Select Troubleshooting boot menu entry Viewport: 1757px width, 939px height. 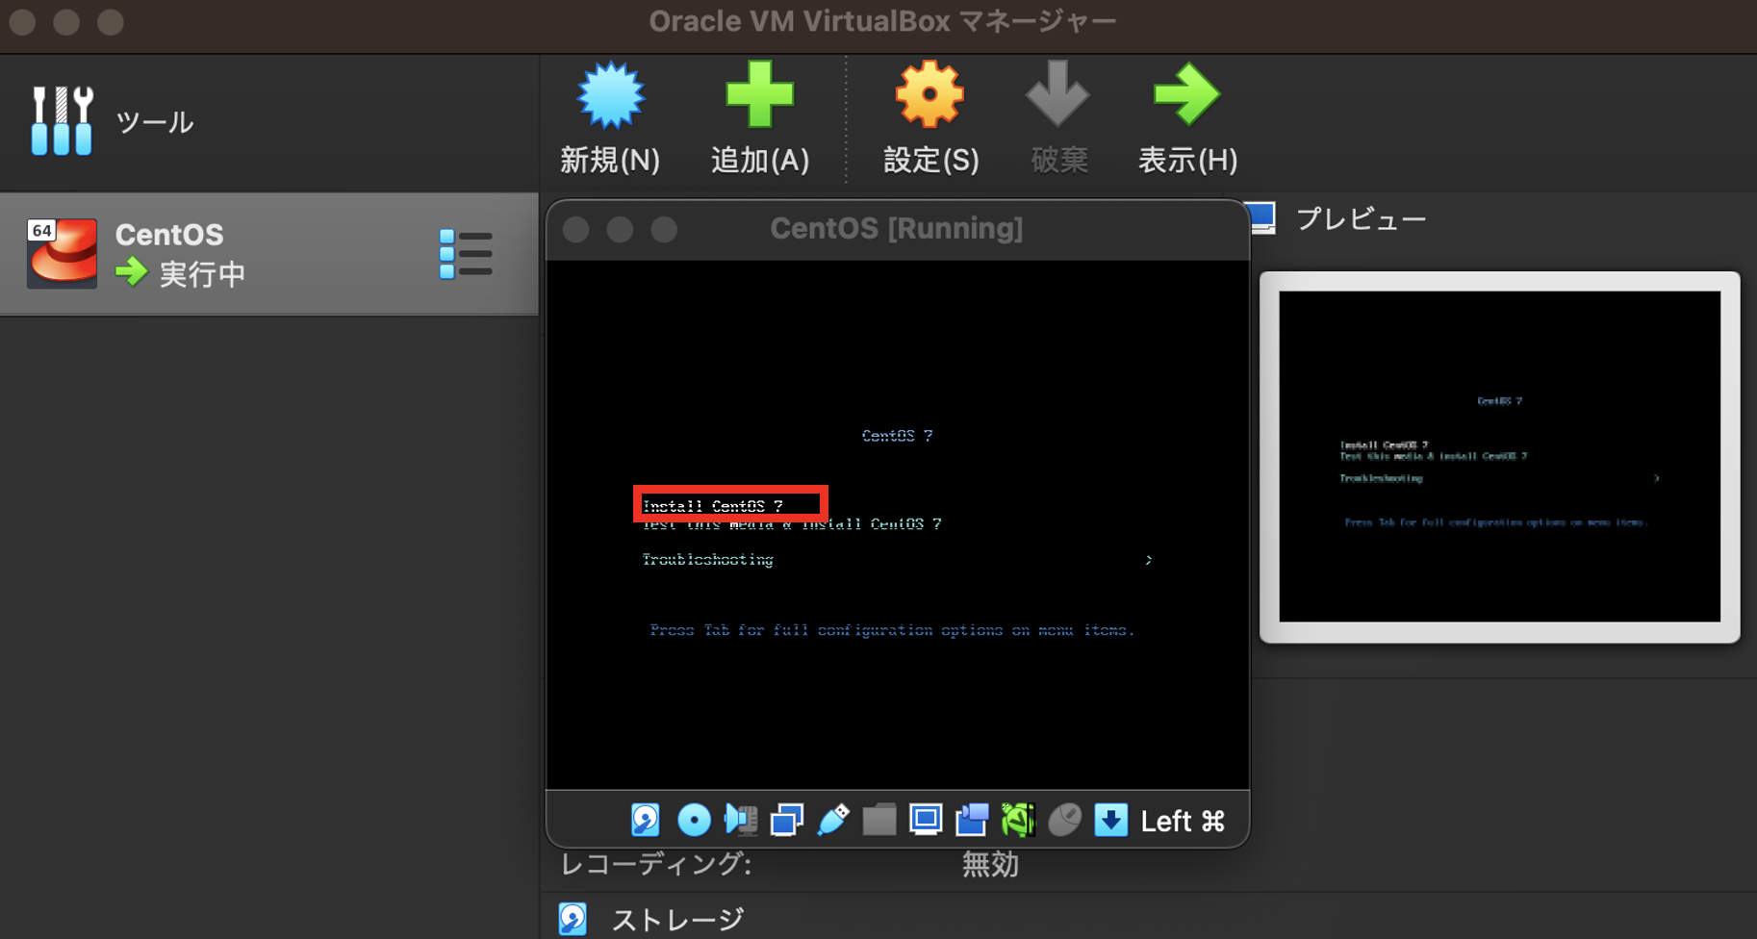coord(707,560)
